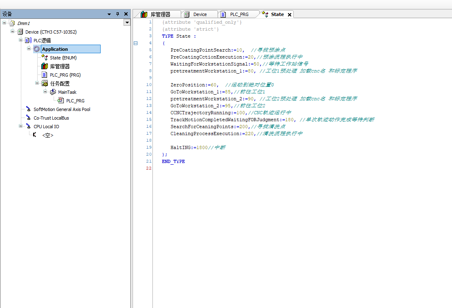Viewport: 452px width, 308px height.
Task: Switch to the PLC_PRG tab
Action: (239, 14)
